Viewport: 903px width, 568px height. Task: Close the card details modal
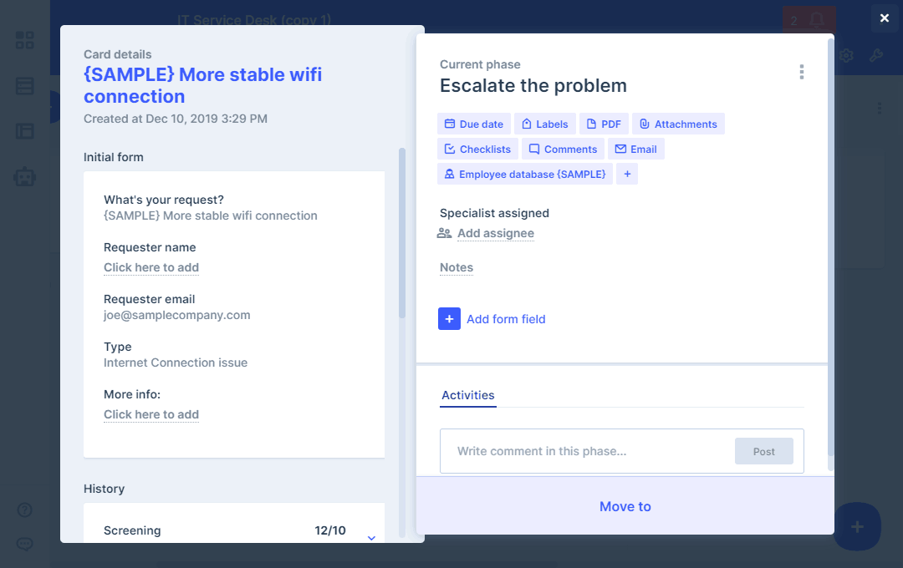[885, 18]
